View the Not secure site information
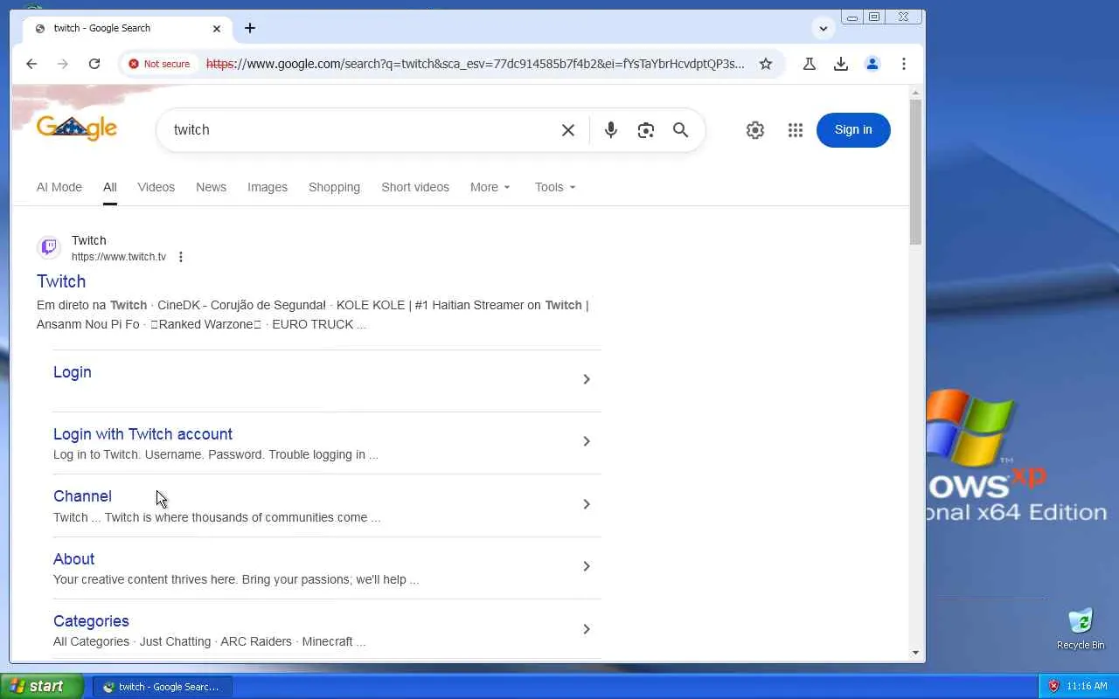Viewport: 1119px width, 699px height. 159,64
